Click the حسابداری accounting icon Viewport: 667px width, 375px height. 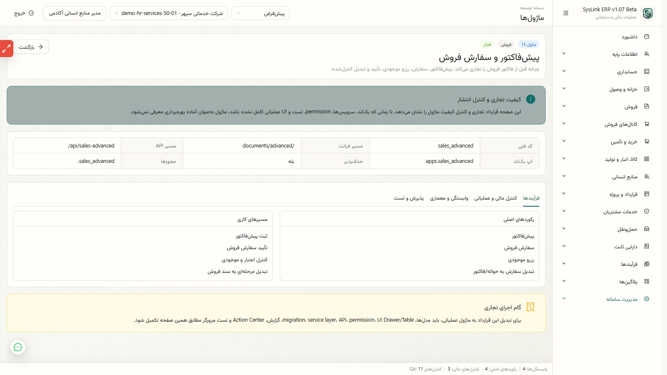(x=647, y=72)
